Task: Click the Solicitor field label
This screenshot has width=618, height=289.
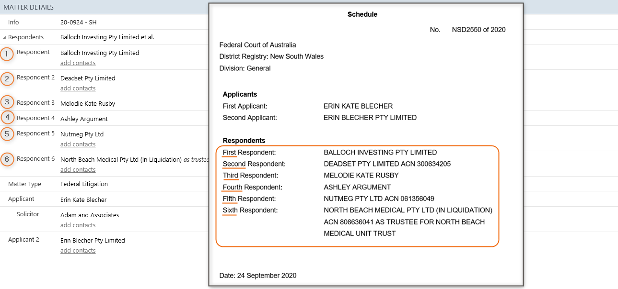Action: click(x=28, y=214)
